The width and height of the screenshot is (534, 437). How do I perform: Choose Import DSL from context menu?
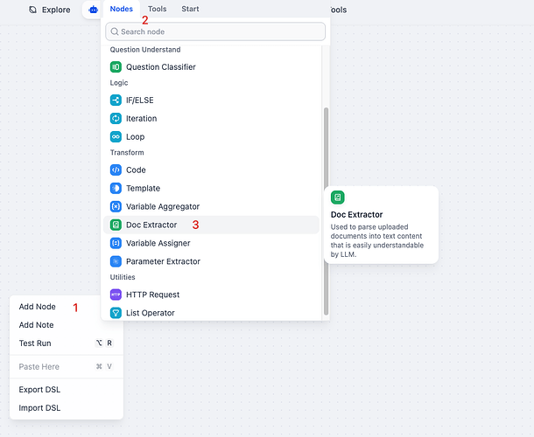point(67,408)
